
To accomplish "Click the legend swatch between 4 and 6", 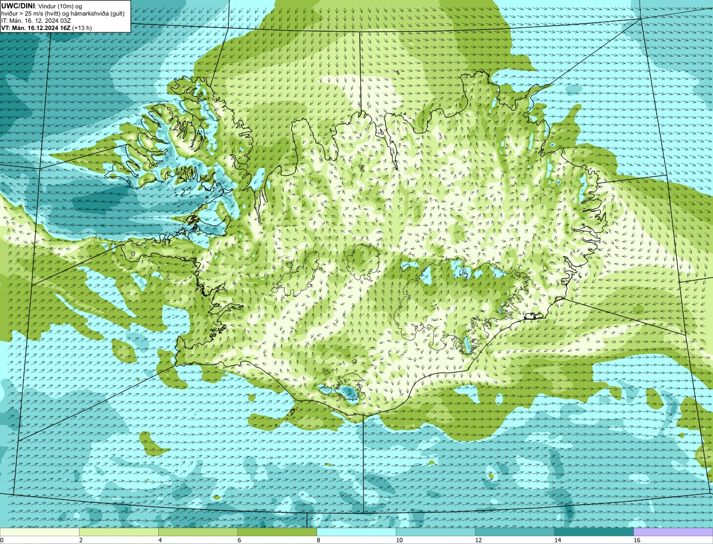I will tap(198, 532).
